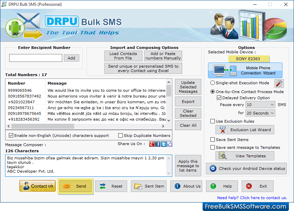Click the View Templates magnifier icon
This screenshot has height=211, width=294.
click(x=223, y=156)
